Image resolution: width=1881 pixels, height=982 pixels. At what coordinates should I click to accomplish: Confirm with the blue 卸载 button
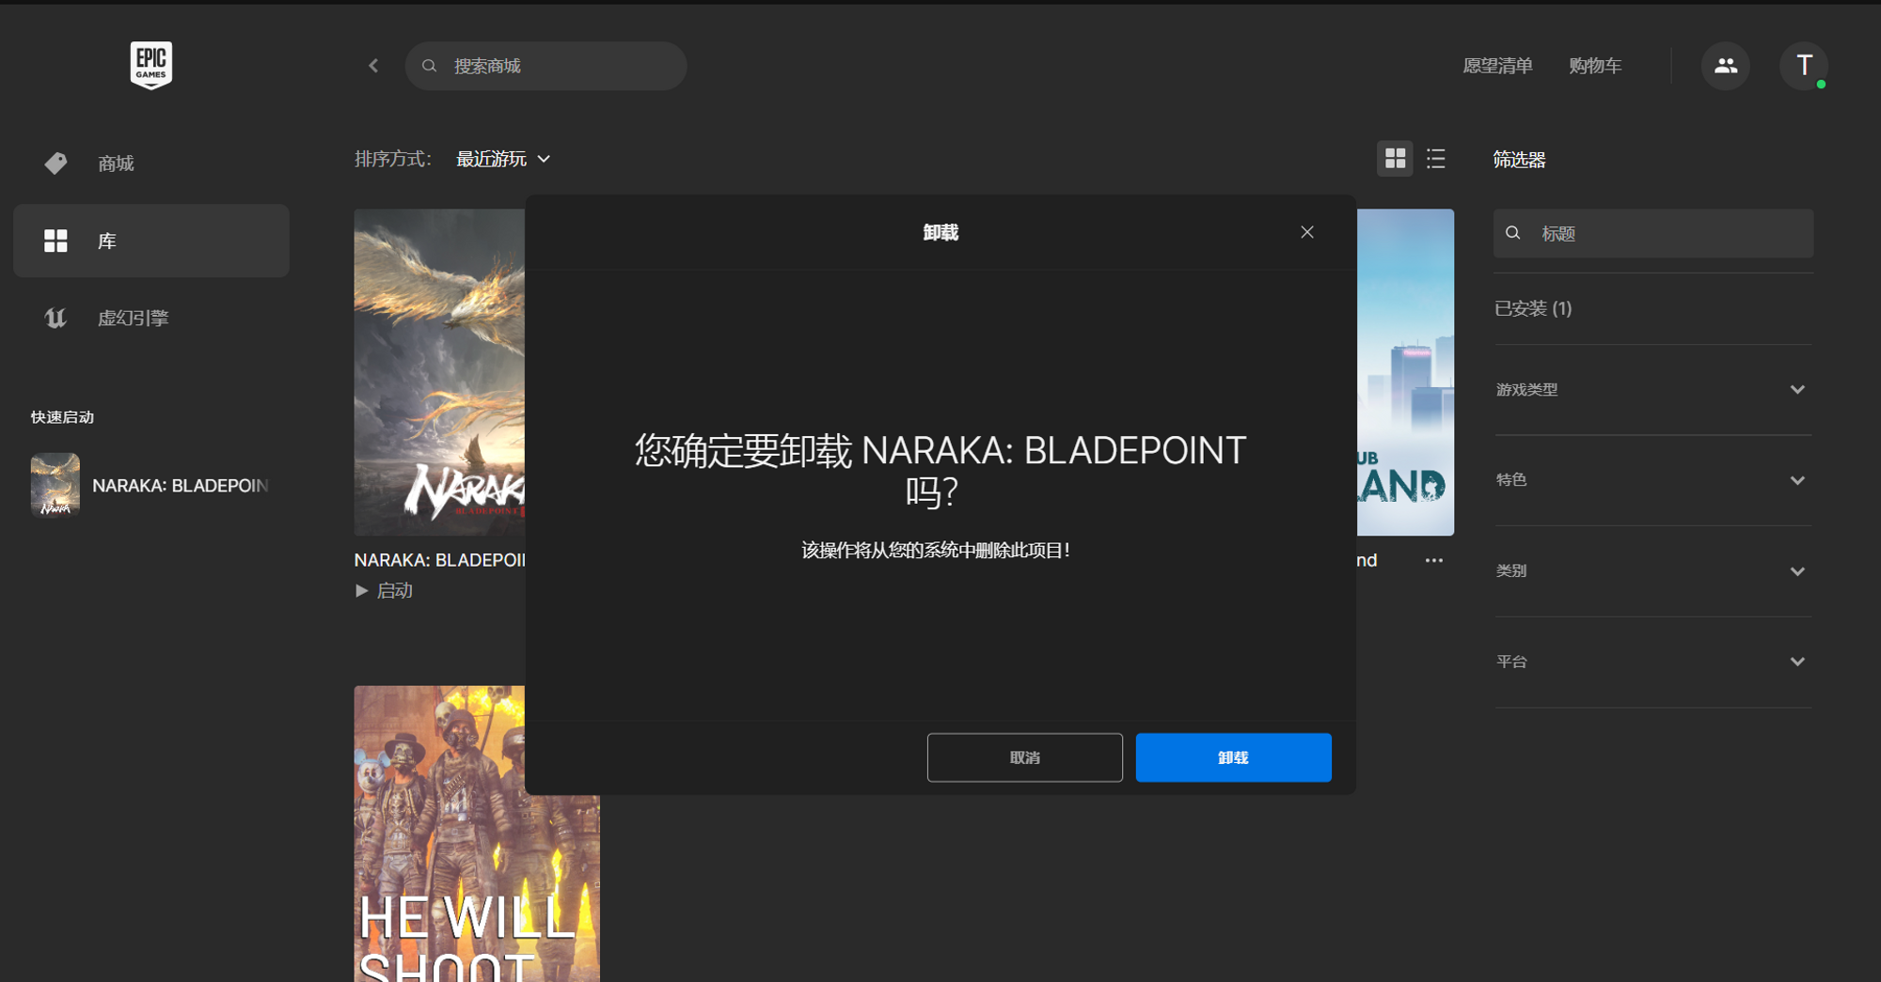pyautogui.click(x=1233, y=757)
